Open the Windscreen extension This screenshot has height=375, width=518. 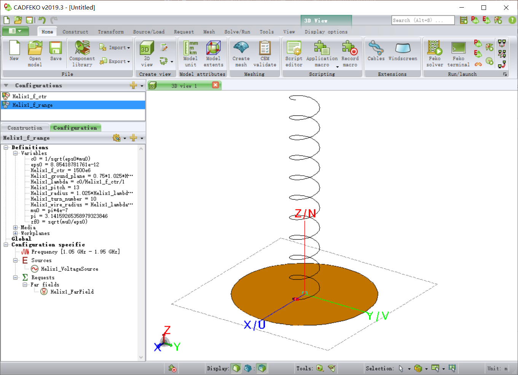click(x=403, y=51)
